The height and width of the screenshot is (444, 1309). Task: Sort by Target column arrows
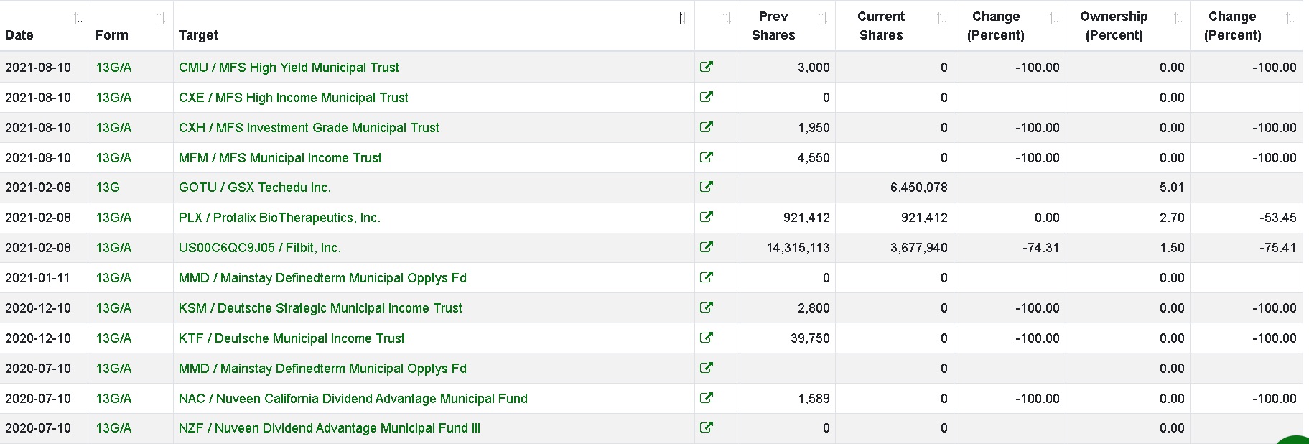[x=682, y=19]
